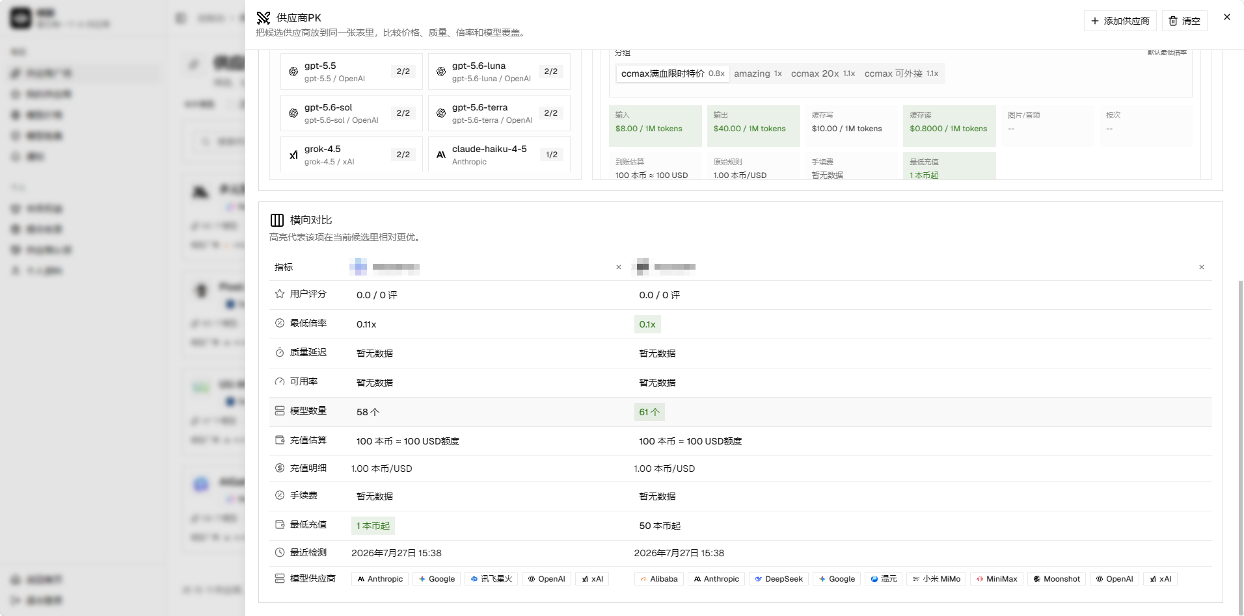Image resolution: width=1244 pixels, height=616 pixels.
Task: Click the Alibaba provider tag
Action: (659, 579)
